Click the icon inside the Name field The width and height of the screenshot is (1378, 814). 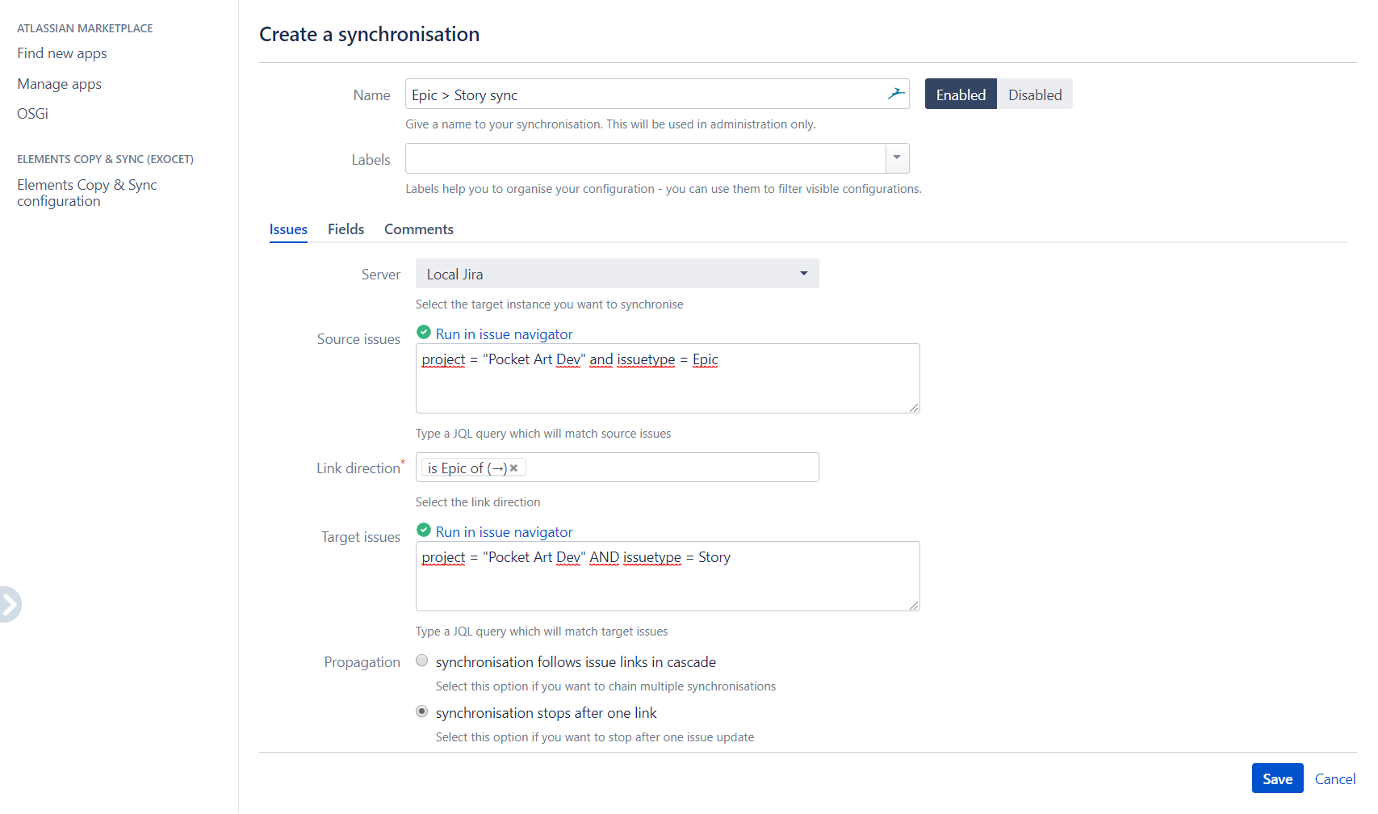point(895,94)
